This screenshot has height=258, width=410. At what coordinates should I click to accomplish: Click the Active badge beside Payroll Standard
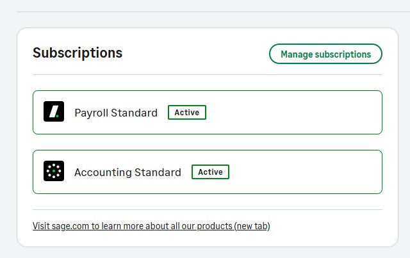[187, 113]
